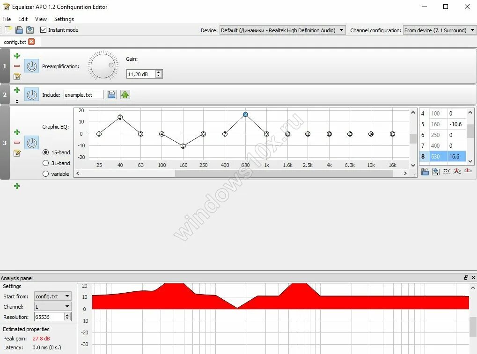
Task: Select the 400 frequency cell in row 7
Action: 438,145
